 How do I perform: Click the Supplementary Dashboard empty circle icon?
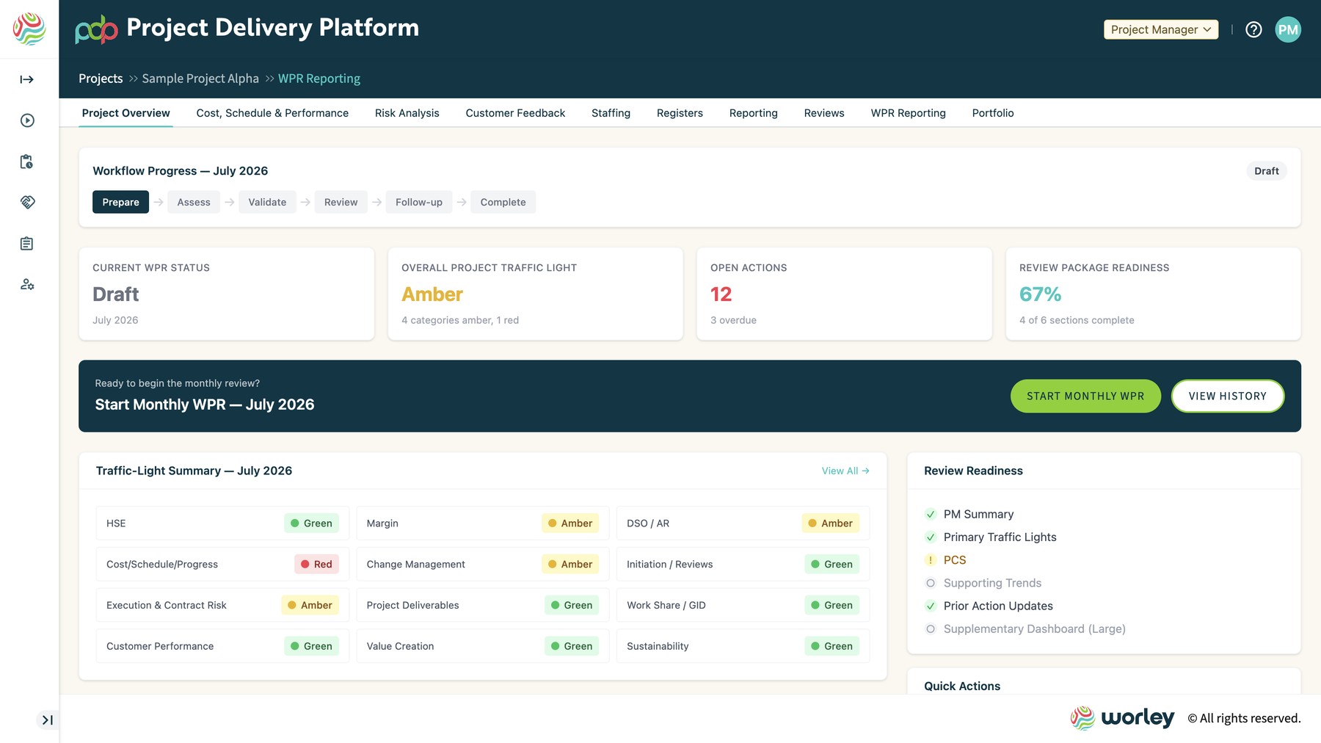click(x=931, y=629)
